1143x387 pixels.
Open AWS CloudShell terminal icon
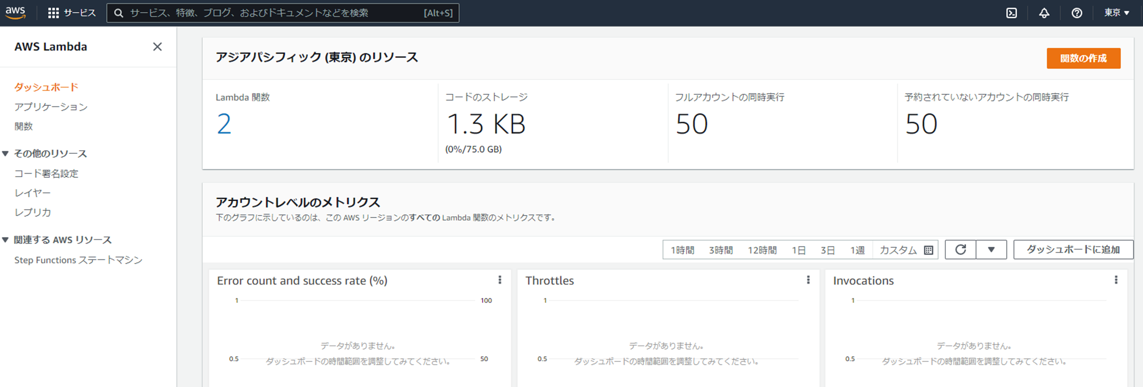(x=1011, y=13)
